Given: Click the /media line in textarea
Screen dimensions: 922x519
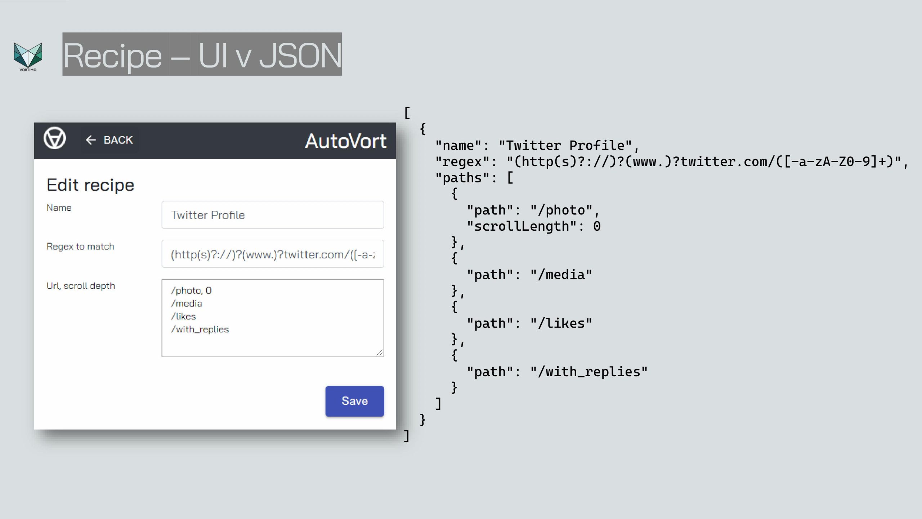Looking at the screenshot, I should pos(187,303).
